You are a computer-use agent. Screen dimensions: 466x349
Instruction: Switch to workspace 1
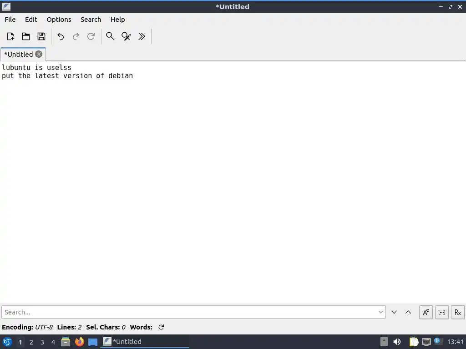(20, 342)
